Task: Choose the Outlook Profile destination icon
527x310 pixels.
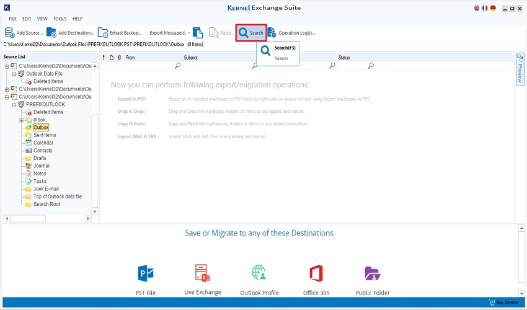Action: [259, 273]
